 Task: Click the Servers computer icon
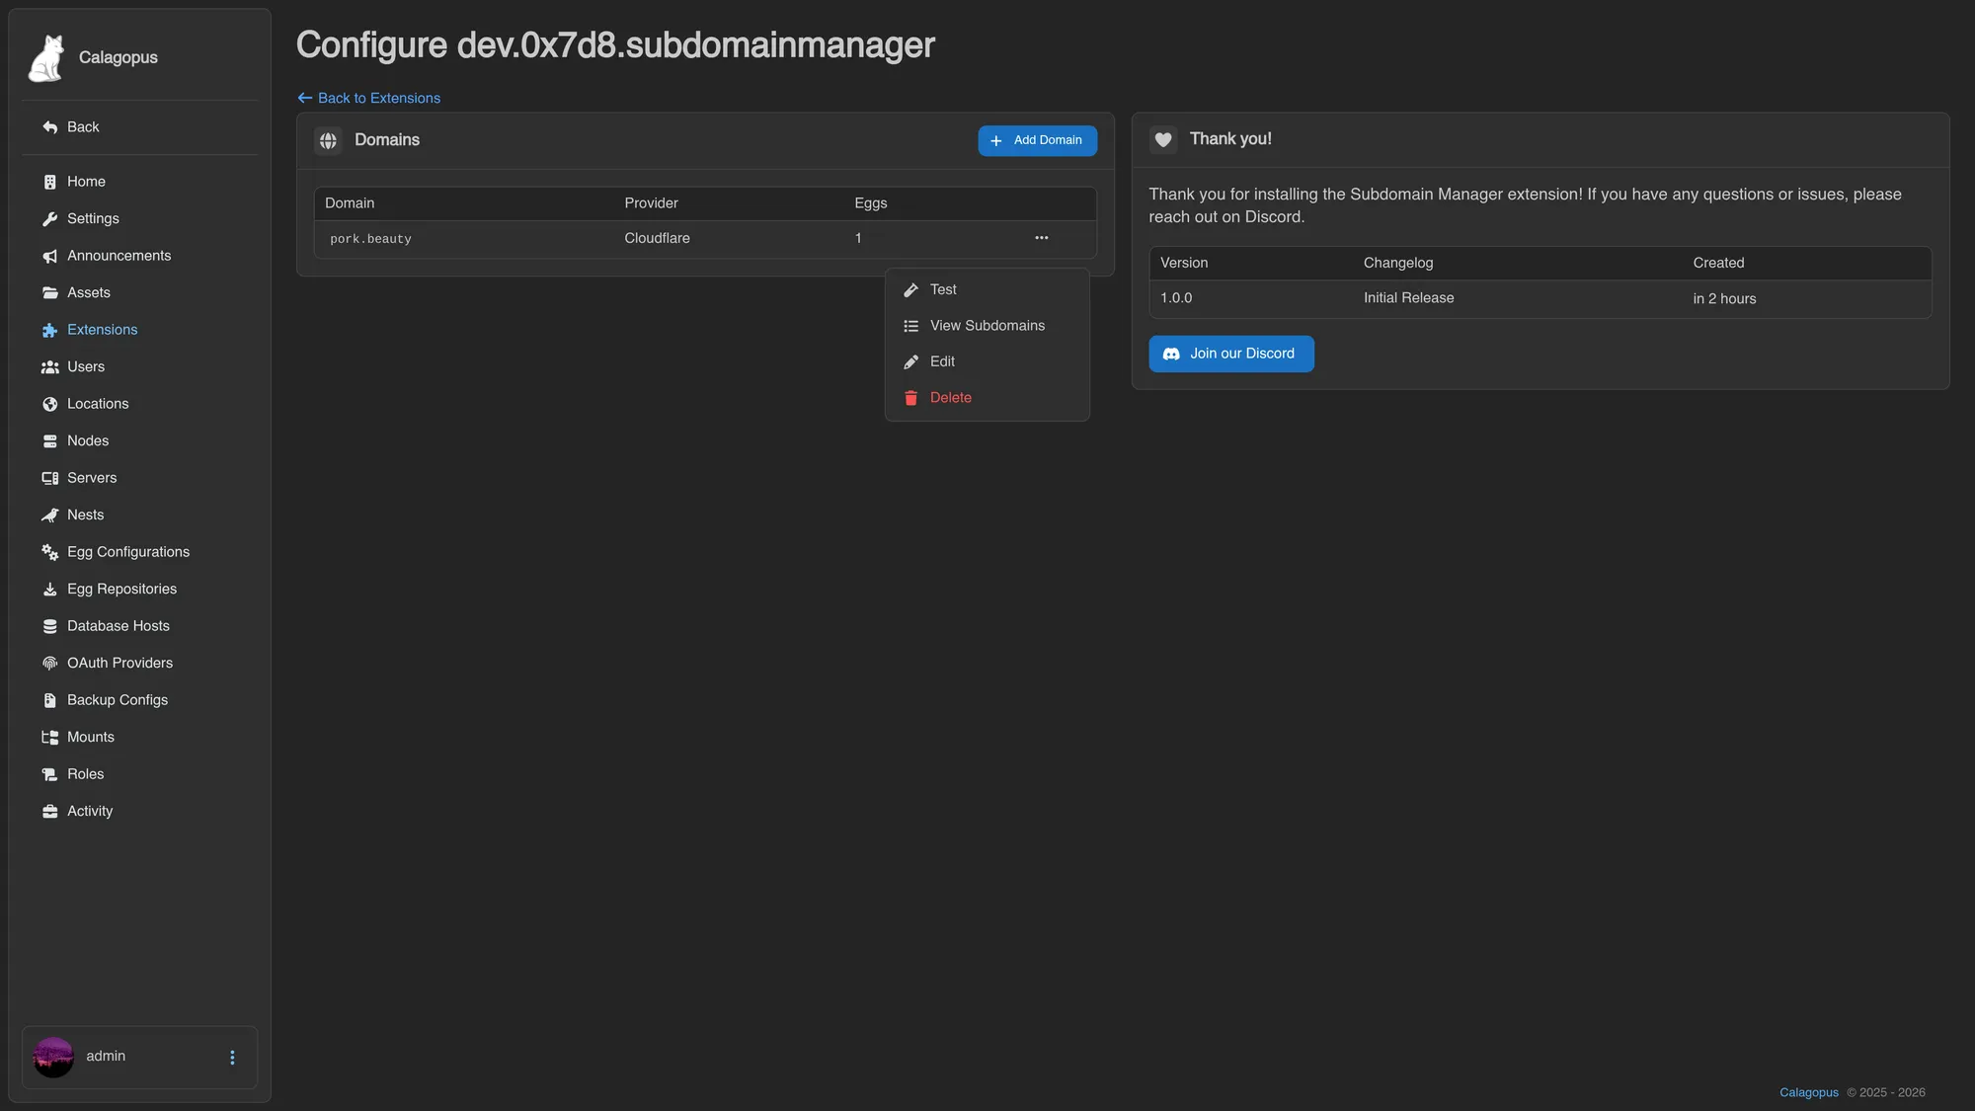50,478
